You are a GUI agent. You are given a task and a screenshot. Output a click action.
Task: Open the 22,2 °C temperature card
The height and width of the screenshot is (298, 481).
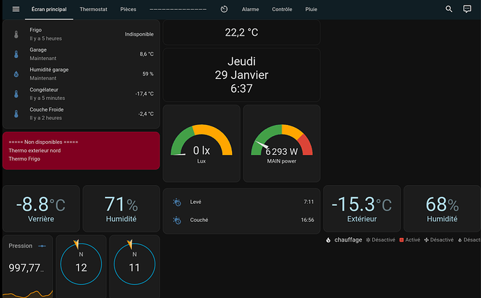(x=241, y=32)
